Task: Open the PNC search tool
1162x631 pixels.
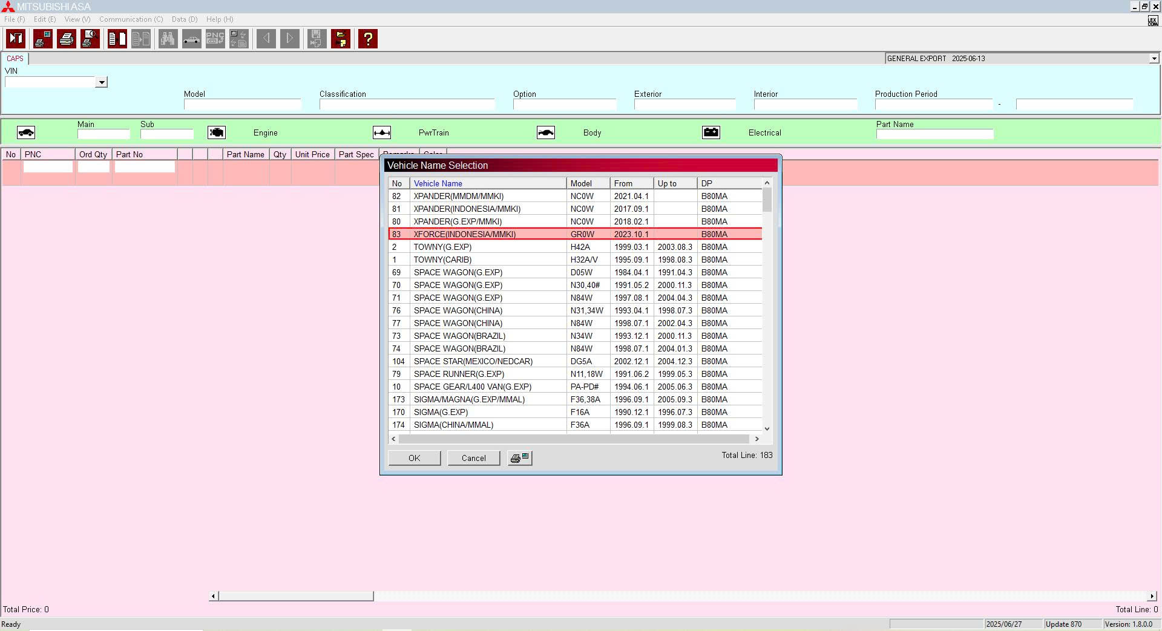Action: point(215,39)
